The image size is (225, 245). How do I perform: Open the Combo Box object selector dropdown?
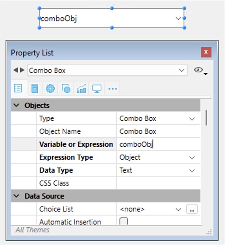pos(181,70)
